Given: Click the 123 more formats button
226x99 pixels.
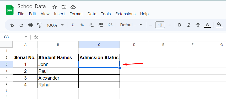Looking at the screenshot, I should [x=110, y=25].
